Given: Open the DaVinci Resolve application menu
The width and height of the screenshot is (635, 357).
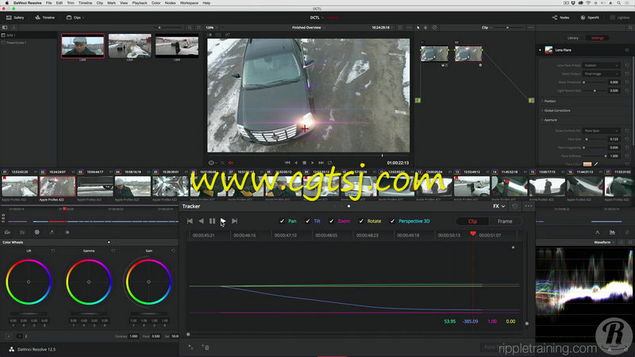Looking at the screenshot, I should pos(27,3).
